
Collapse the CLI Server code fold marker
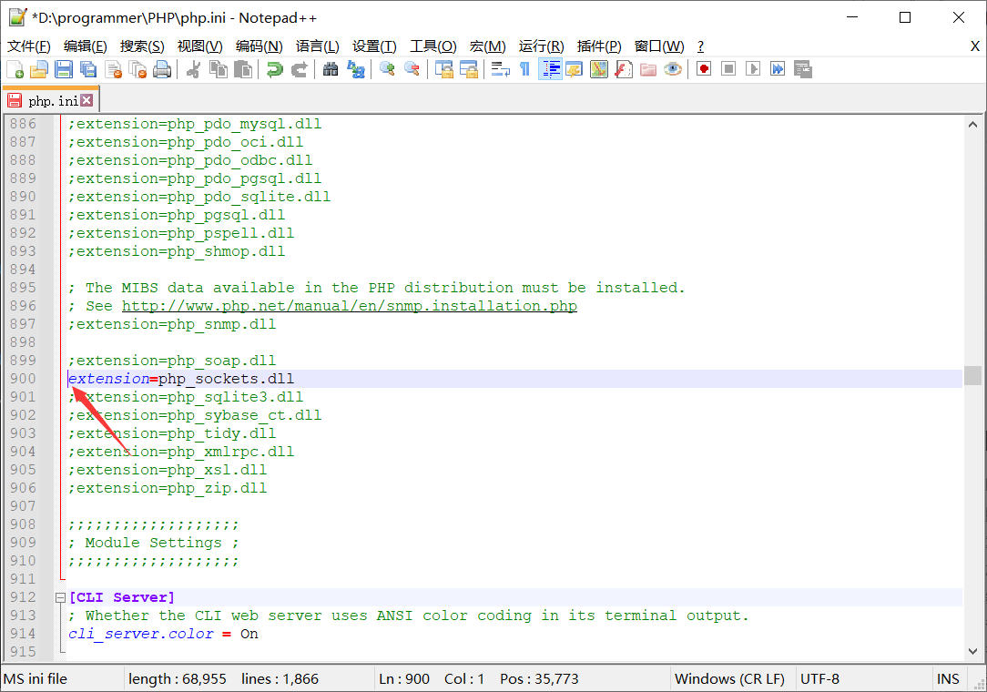pos(60,596)
